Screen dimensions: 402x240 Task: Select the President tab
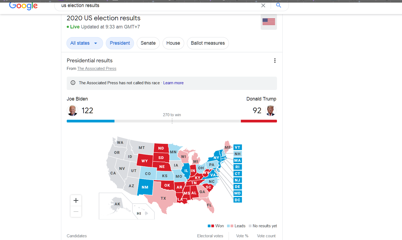(120, 43)
